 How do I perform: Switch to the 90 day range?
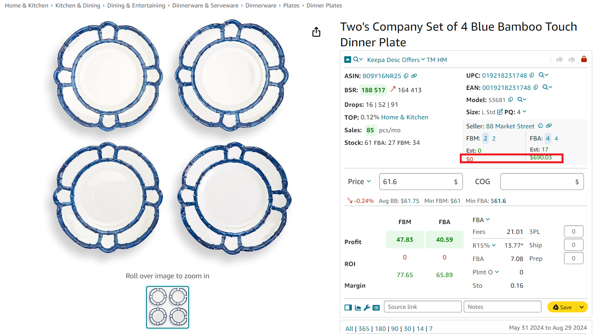click(x=395, y=329)
